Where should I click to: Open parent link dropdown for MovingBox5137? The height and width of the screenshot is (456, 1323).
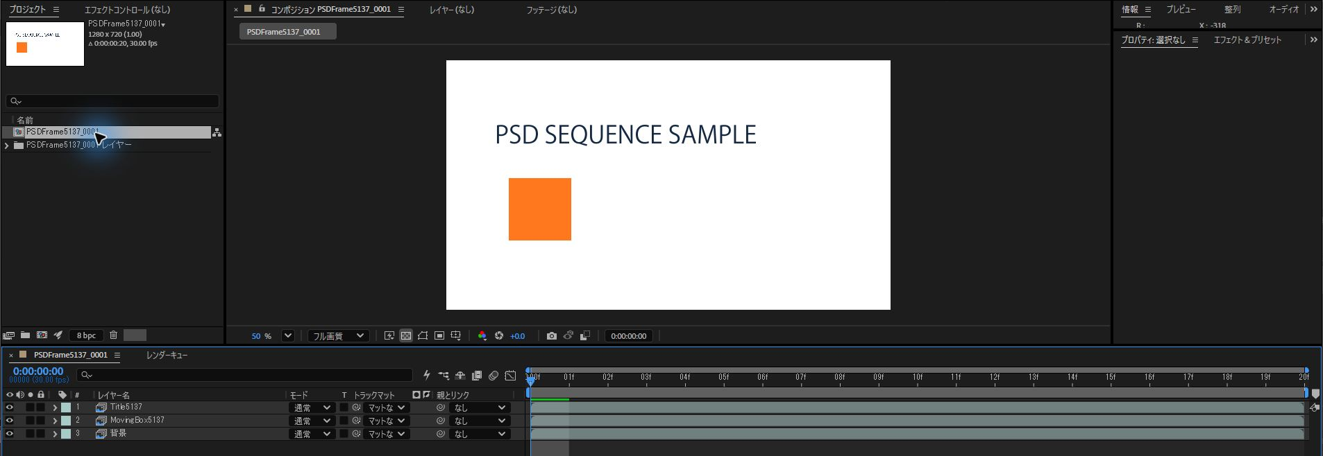click(x=480, y=421)
